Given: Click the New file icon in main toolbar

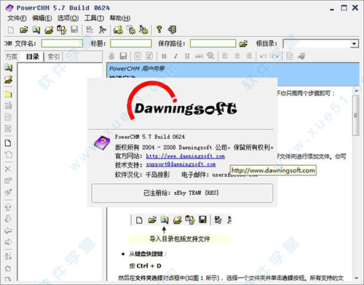Looking at the screenshot, I should [x=11, y=30].
